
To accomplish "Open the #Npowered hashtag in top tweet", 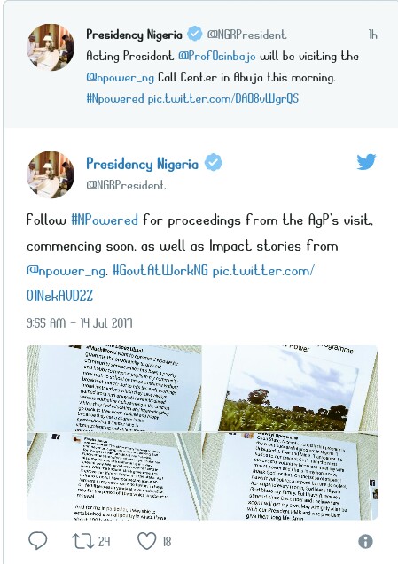I will [x=115, y=98].
